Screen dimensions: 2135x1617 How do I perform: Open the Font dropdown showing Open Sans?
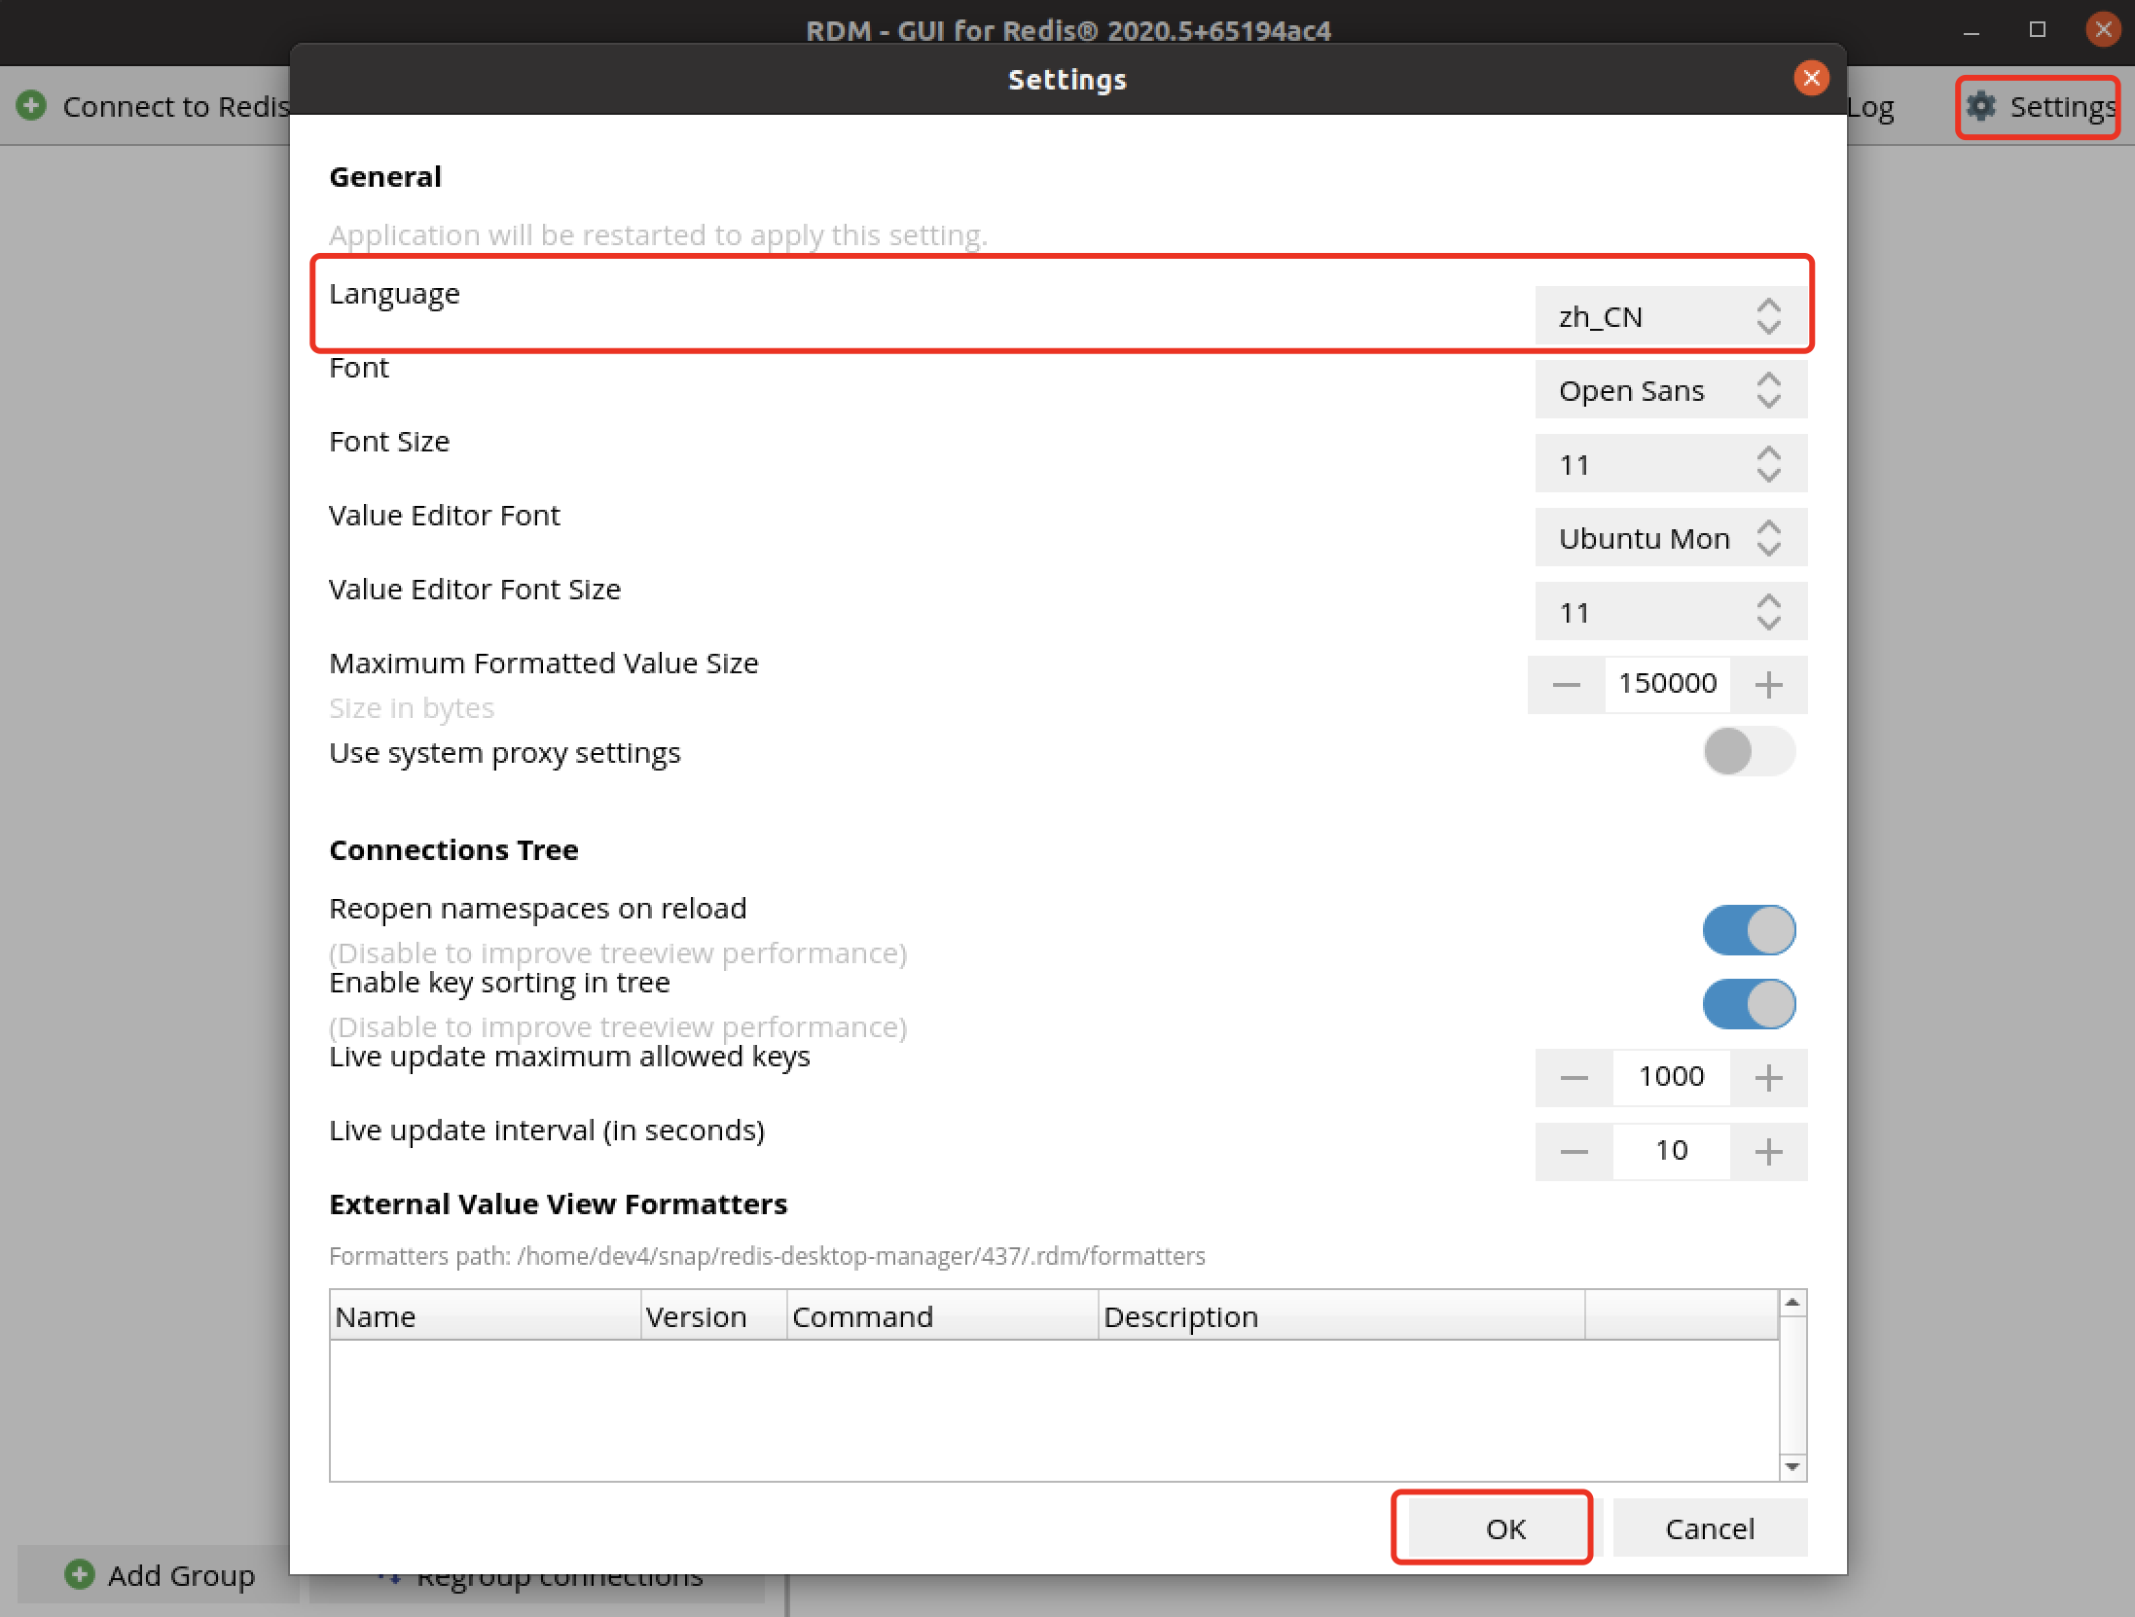click(x=1670, y=390)
